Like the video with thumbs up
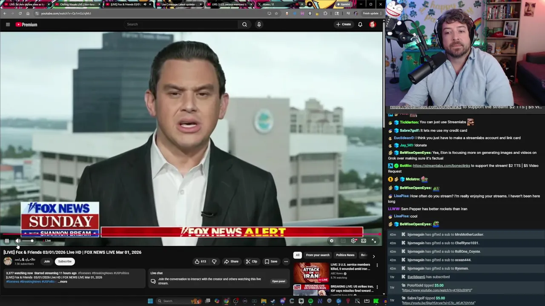Screen dimensions: 545x306 (x=201, y=261)
